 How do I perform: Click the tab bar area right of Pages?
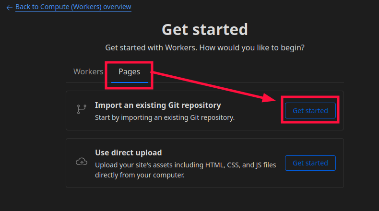249,72
